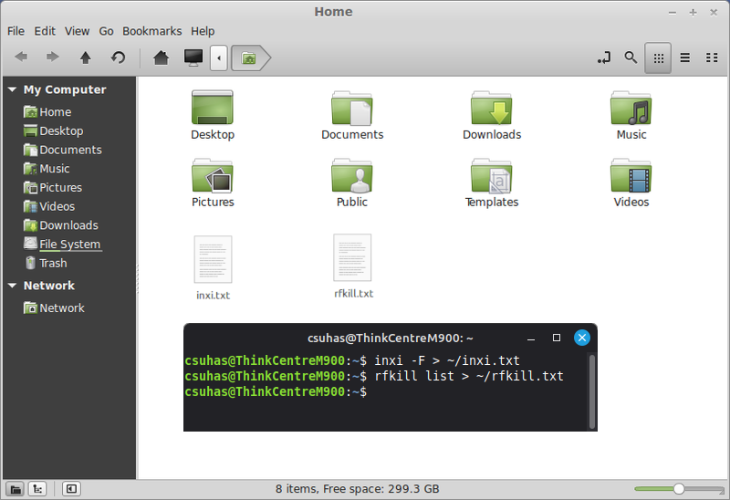This screenshot has height=500, width=730.
Task: Switch to list view
Action: [x=684, y=57]
